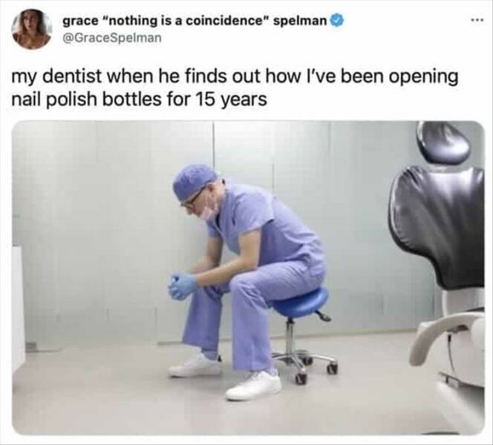The height and width of the screenshot is (445, 493).
Task: Click the stool's height adjustment lever
Action: tap(322, 316)
